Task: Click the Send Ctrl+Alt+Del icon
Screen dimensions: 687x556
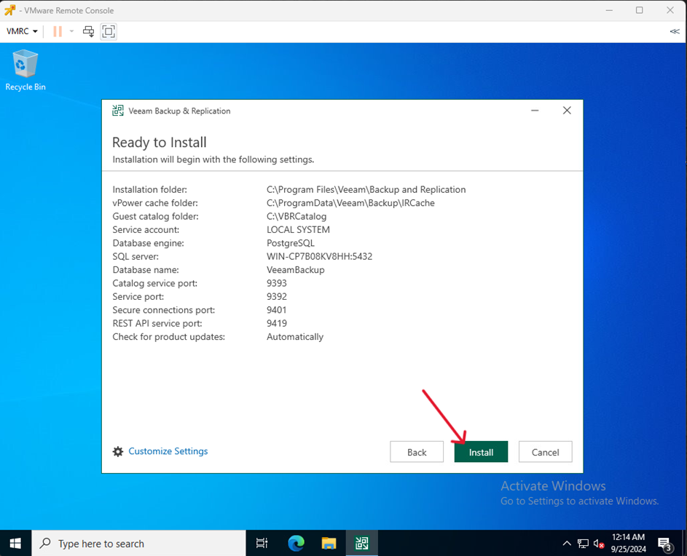Action: tap(88, 31)
